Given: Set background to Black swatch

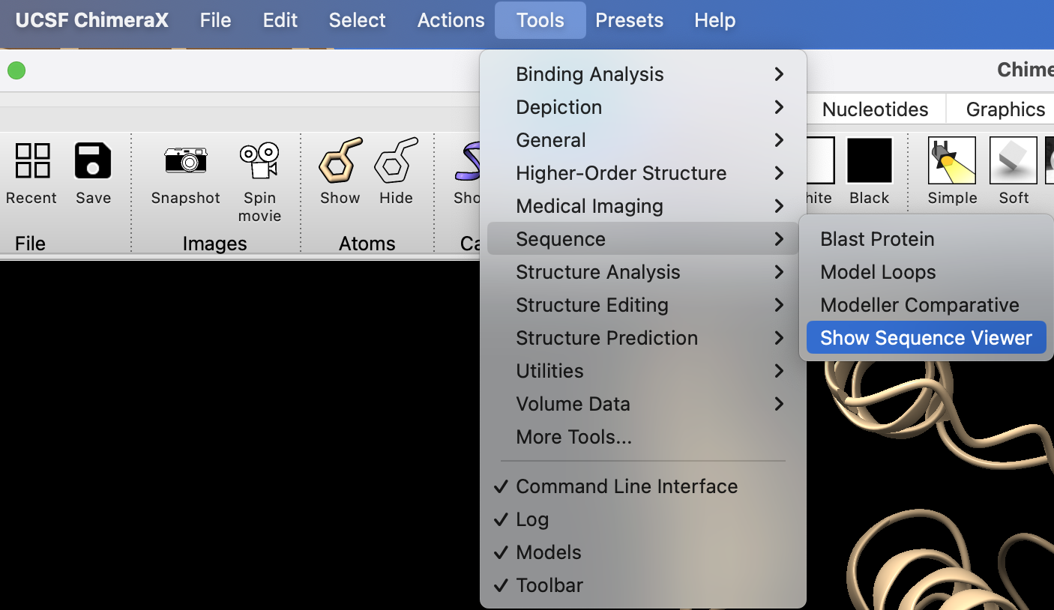Looking at the screenshot, I should (870, 161).
